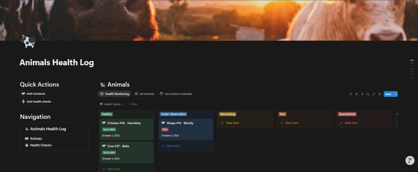Switch to the Vaccination Calendar tab
The image size is (418, 172).
(x=176, y=94)
